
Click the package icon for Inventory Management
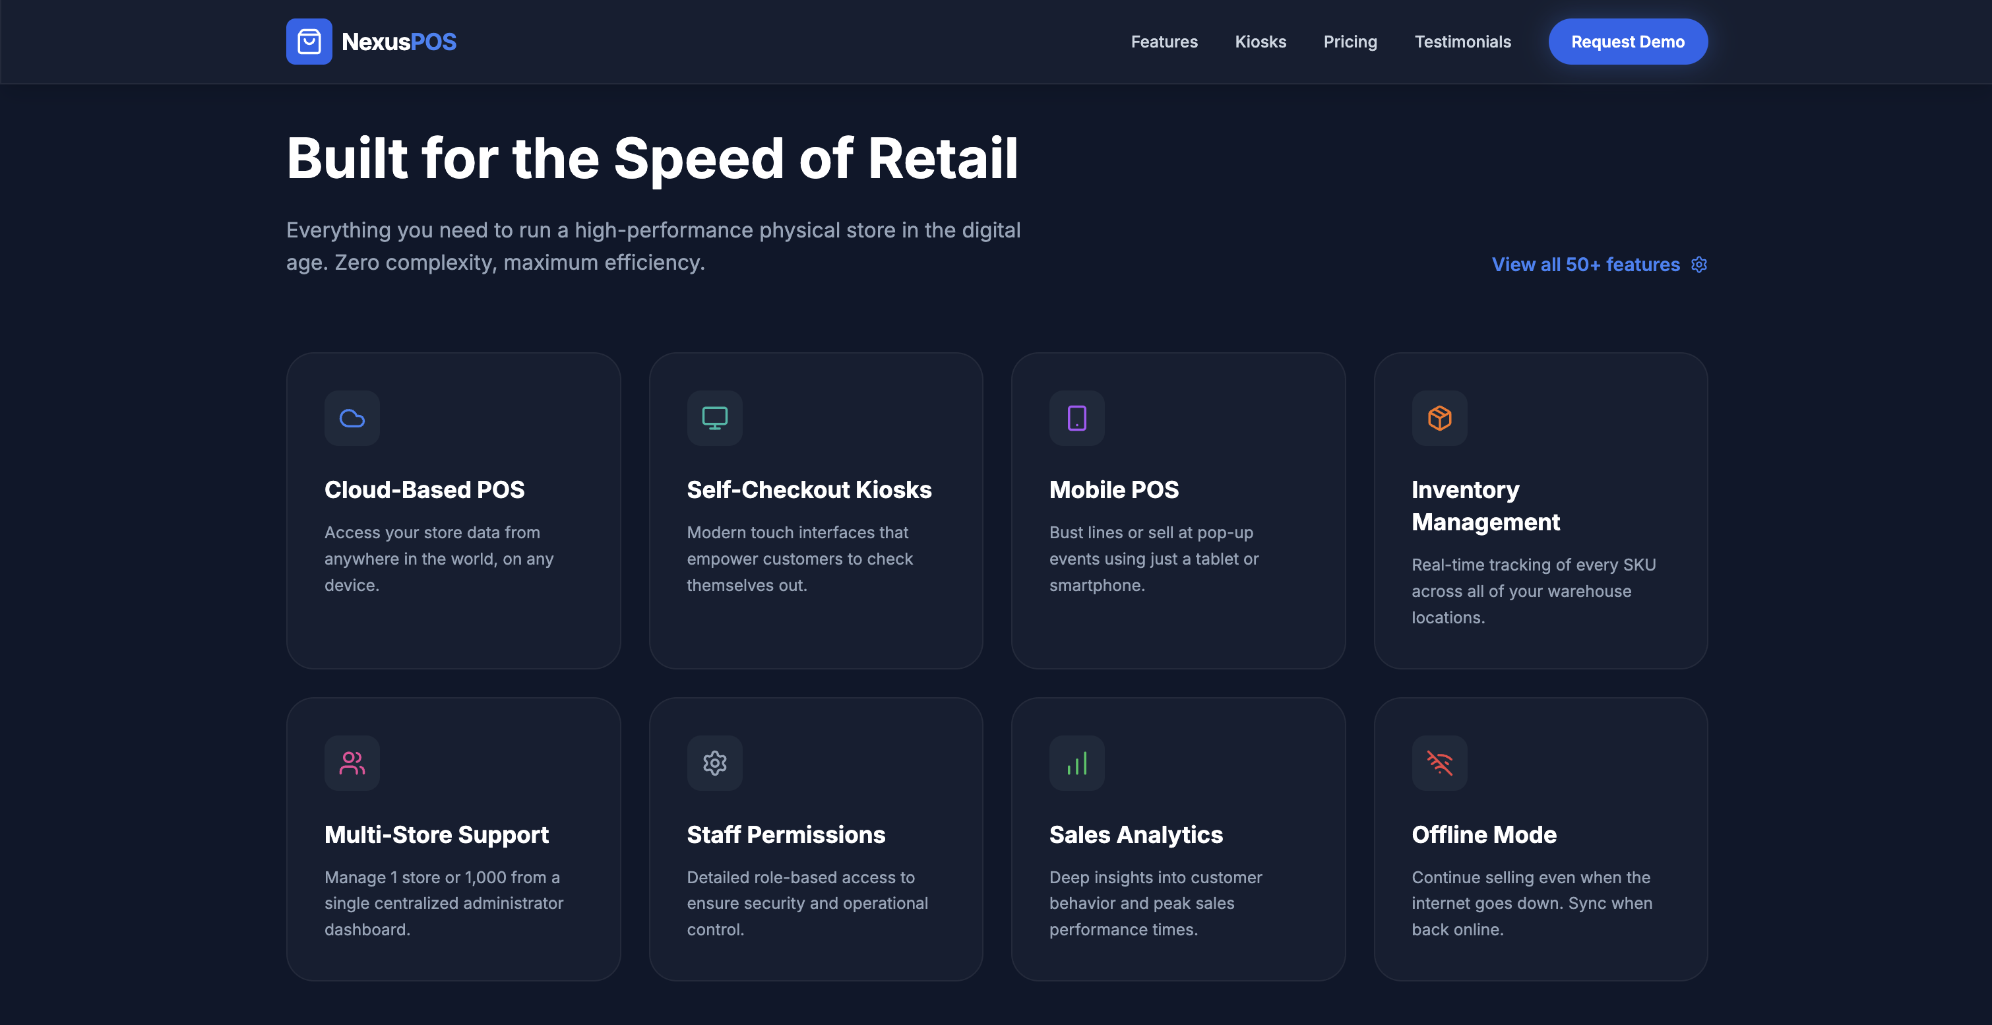[1439, 418]
